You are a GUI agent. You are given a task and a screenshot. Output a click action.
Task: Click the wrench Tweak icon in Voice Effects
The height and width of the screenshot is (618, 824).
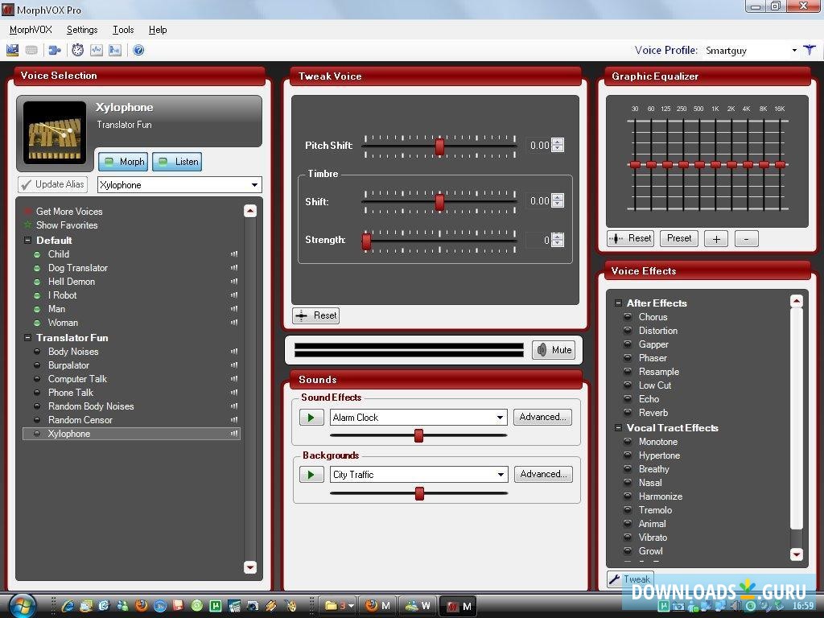click(x=614, y=579)
